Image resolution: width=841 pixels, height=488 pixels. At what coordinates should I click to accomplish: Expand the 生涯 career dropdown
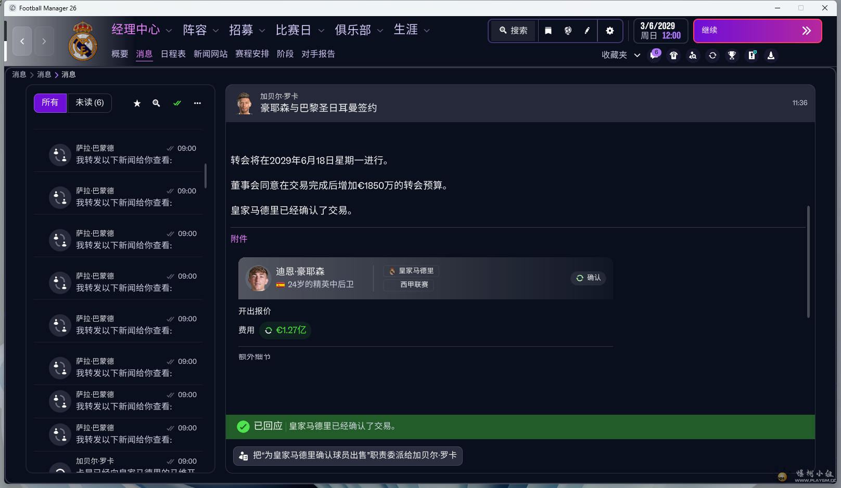[427, 30]
